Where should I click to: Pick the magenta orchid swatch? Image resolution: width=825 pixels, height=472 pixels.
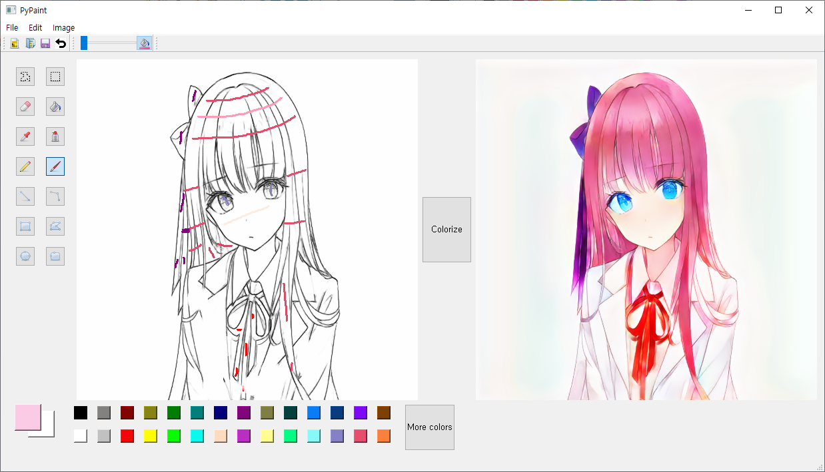click(x=244, y=436)
